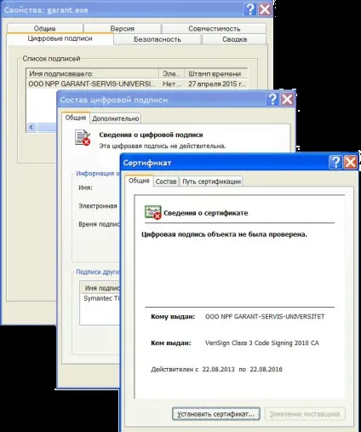Select Цифровые подписи tab in properties
Image resolution: width=361 pixels, height=432 pixels.
click(60, 38)
